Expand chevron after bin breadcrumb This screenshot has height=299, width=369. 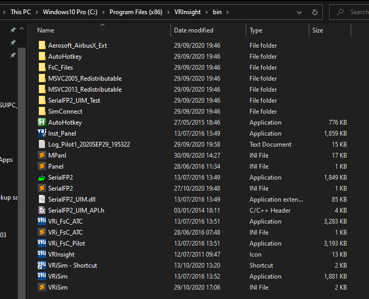point(227,12)
